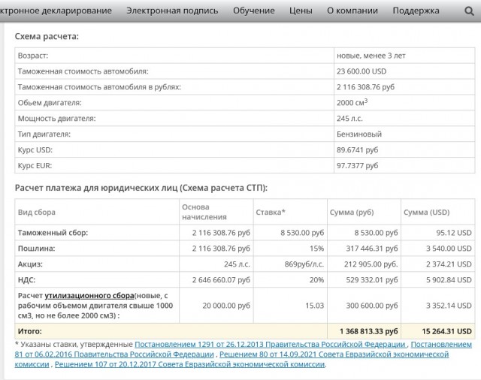Click the Основа начисления column header
The width and height of the screenshot is (481, 380).
[x=204, y=212]
